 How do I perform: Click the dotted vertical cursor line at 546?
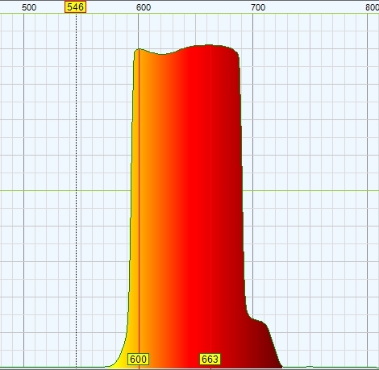(77, 188)
